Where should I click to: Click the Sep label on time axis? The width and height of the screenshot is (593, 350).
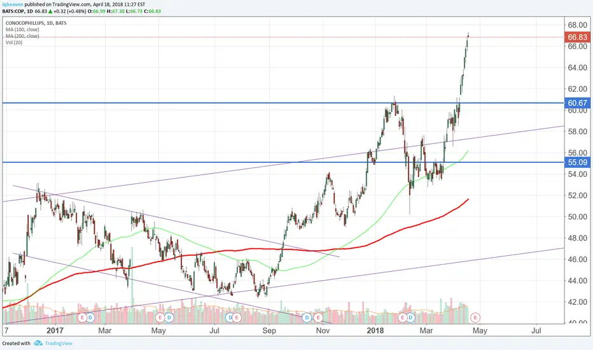point(269,331)
